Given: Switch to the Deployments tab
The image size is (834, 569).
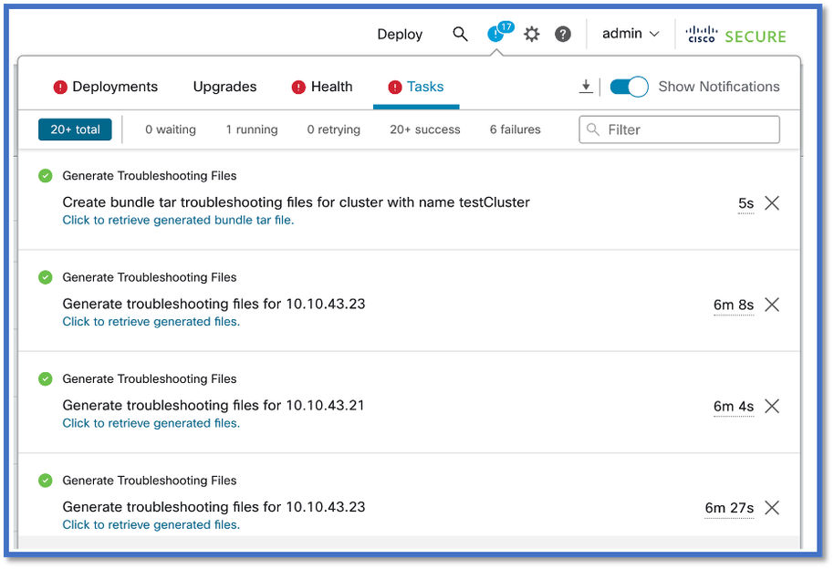Looking at the screenshot, I should (x=105, y=87).
